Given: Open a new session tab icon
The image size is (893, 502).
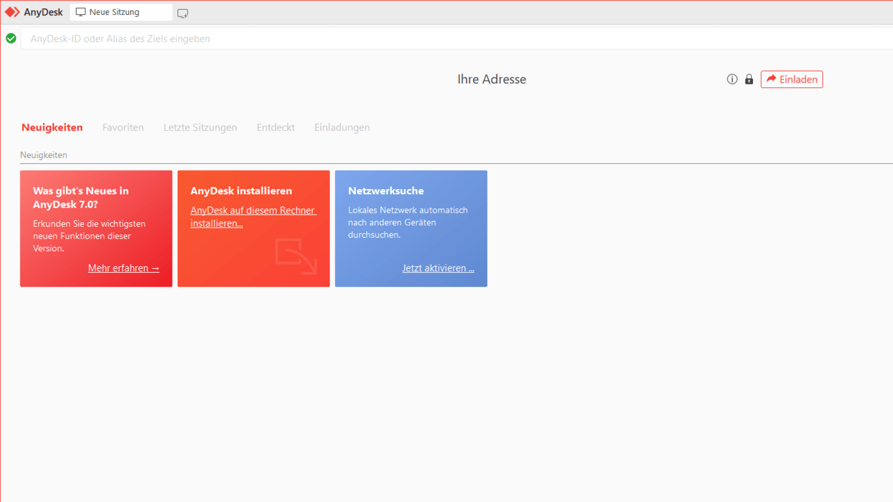Looking at the screenshot, I should coord(183,13).
